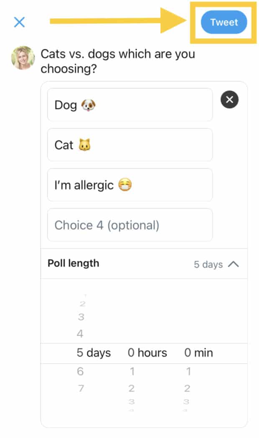This screenshot has width=259, height=438.
Task: Click the tweet question text
Action: tap(117, 61)
